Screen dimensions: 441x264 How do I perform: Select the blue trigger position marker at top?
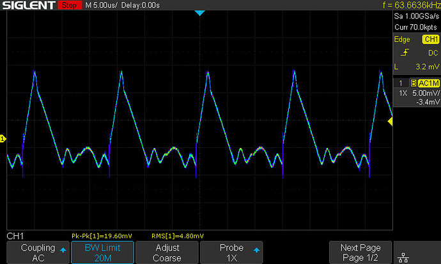point(199,13)
